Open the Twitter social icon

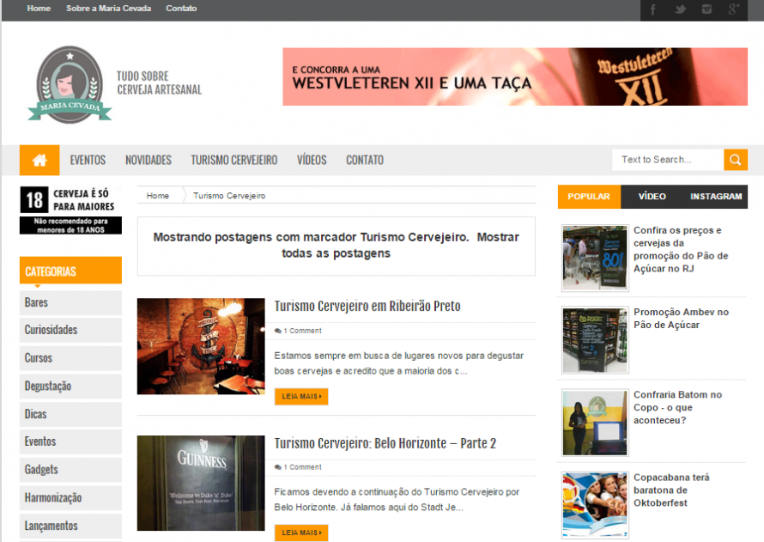click(x=680, y=9)
